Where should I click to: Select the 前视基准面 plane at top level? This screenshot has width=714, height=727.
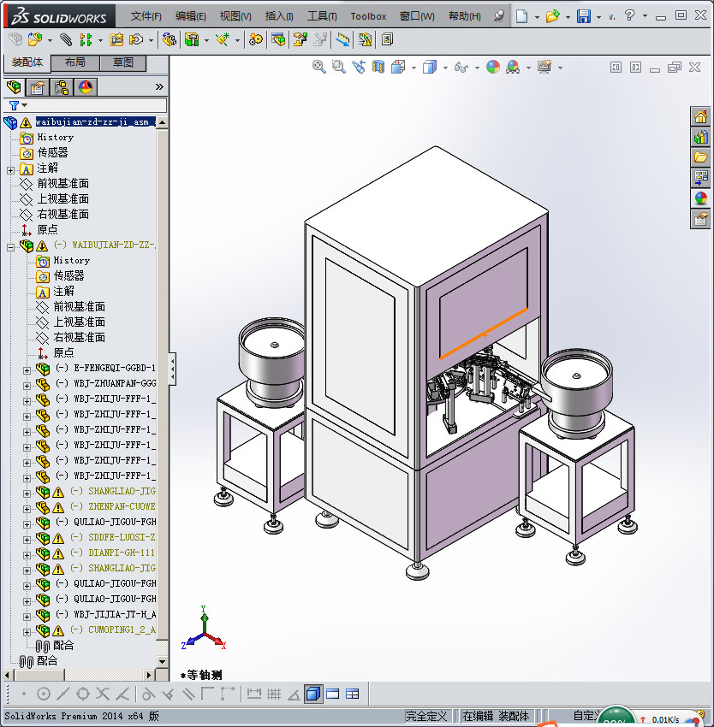(x=63, y=184)
